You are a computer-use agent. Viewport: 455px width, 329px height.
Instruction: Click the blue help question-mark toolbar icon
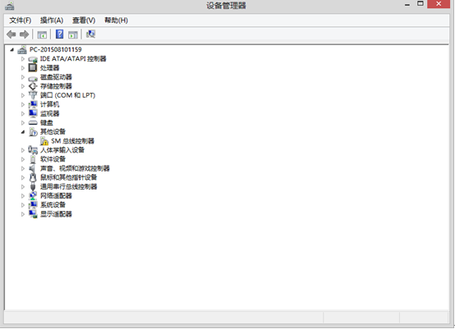pyautogui.click(x=59, y=34)
